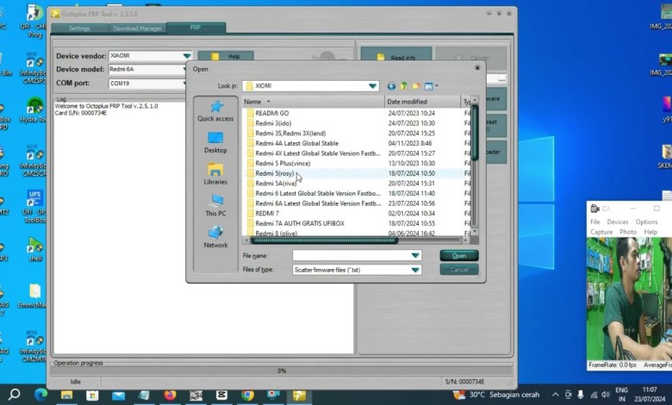Go to Network location icon

click(x=215, y=237)
